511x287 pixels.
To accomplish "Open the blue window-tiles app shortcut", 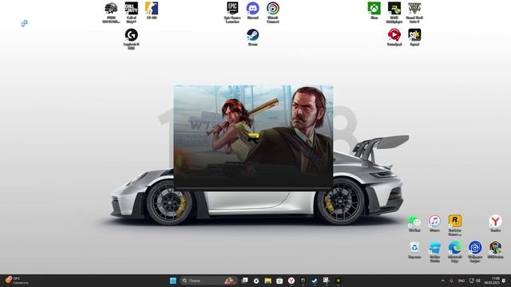I will pyautogui.click(x=434, y=252).
